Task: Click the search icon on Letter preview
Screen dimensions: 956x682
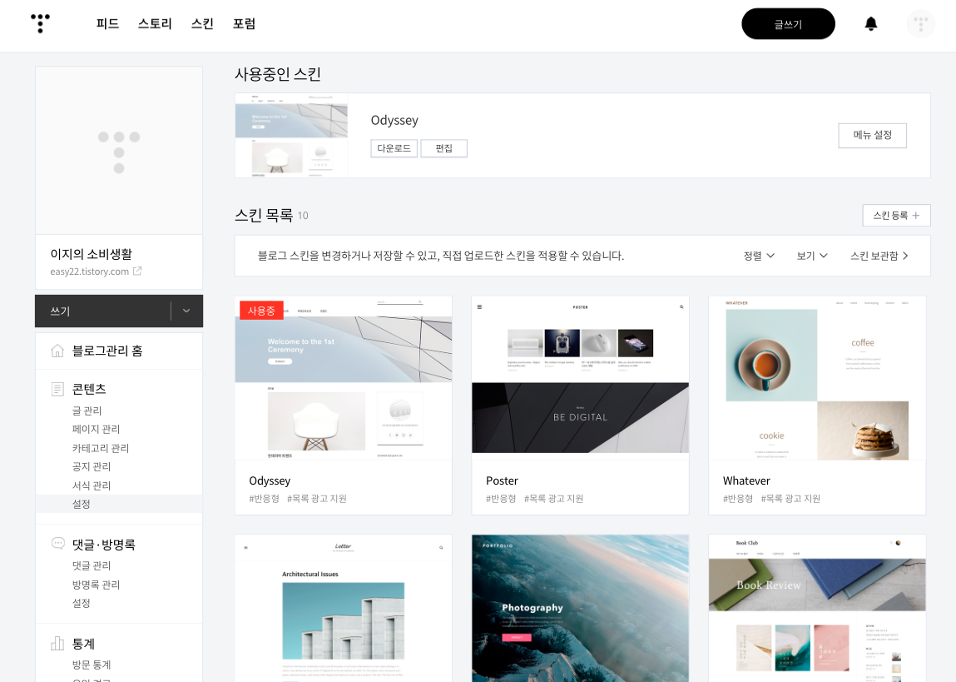Action: (441, 547)
